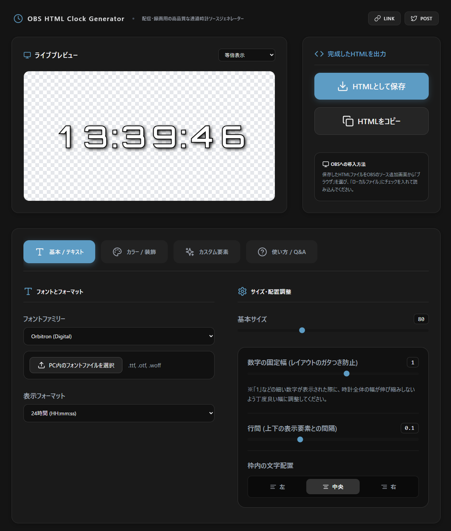Click the text .ttf, .otf, .woff
Image resolution: width=451 pixels, height=531 pixels.
tap(145, 365)
